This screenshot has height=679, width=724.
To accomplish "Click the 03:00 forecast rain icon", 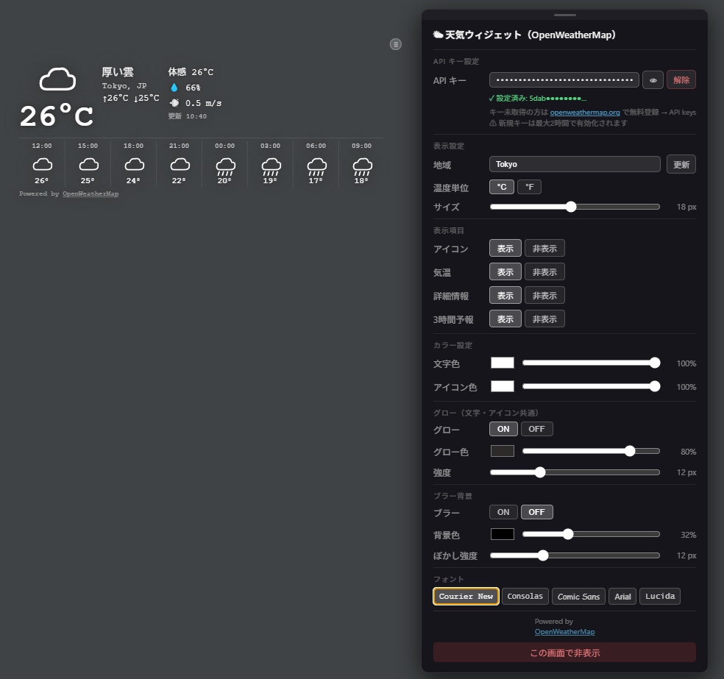I will click(271, 167).
